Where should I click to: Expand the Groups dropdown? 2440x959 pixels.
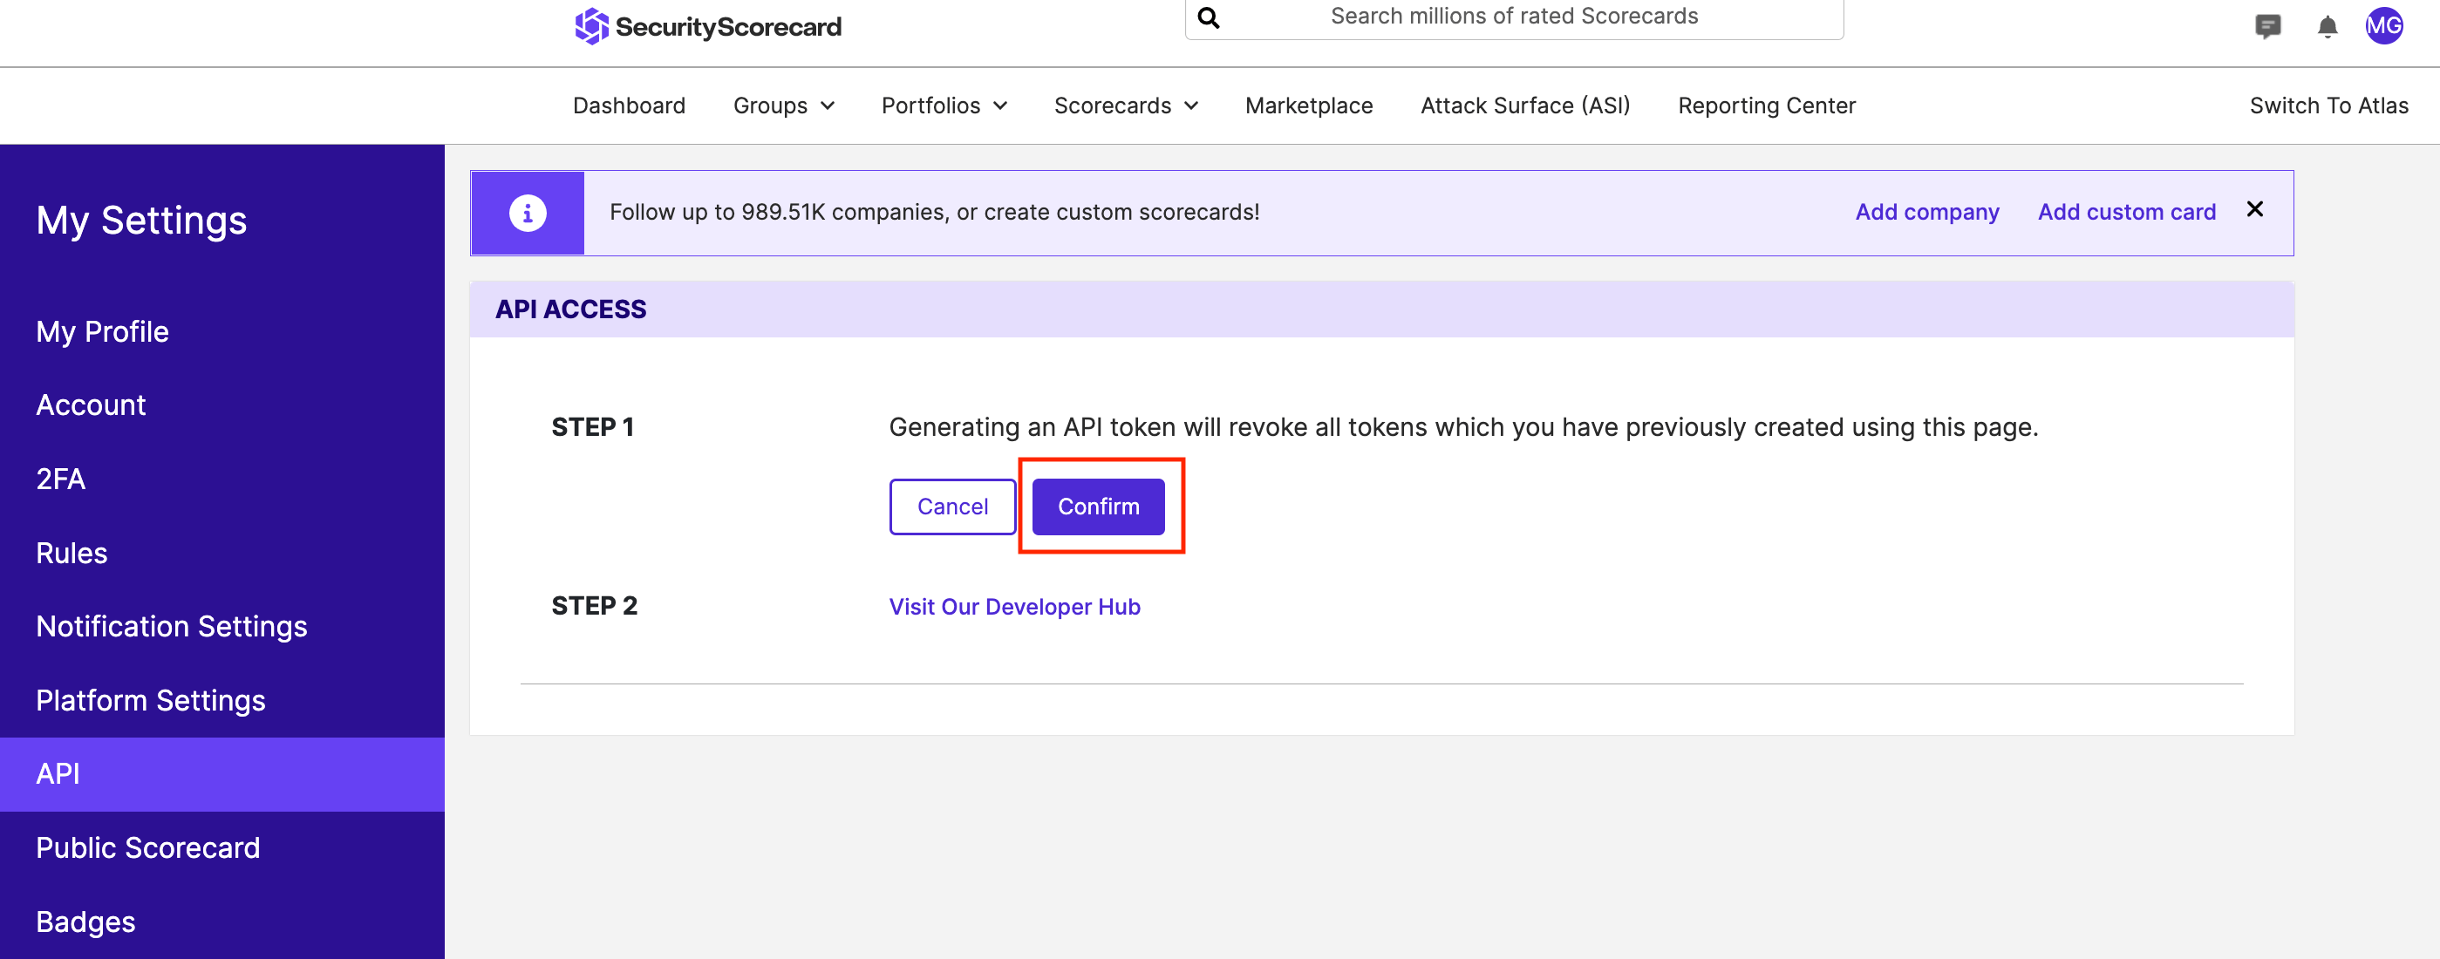783,105
